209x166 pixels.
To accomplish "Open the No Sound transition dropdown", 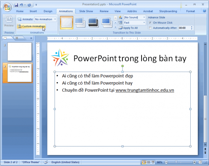I will point(134,17).
